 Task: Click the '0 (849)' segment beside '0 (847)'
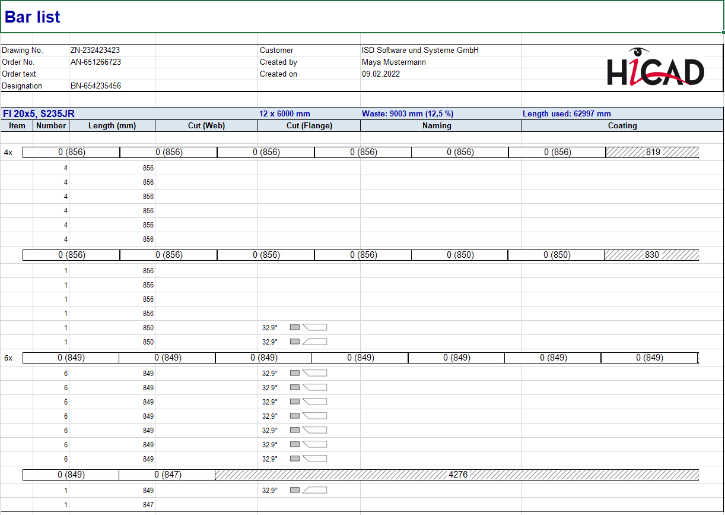coord(71,475)
